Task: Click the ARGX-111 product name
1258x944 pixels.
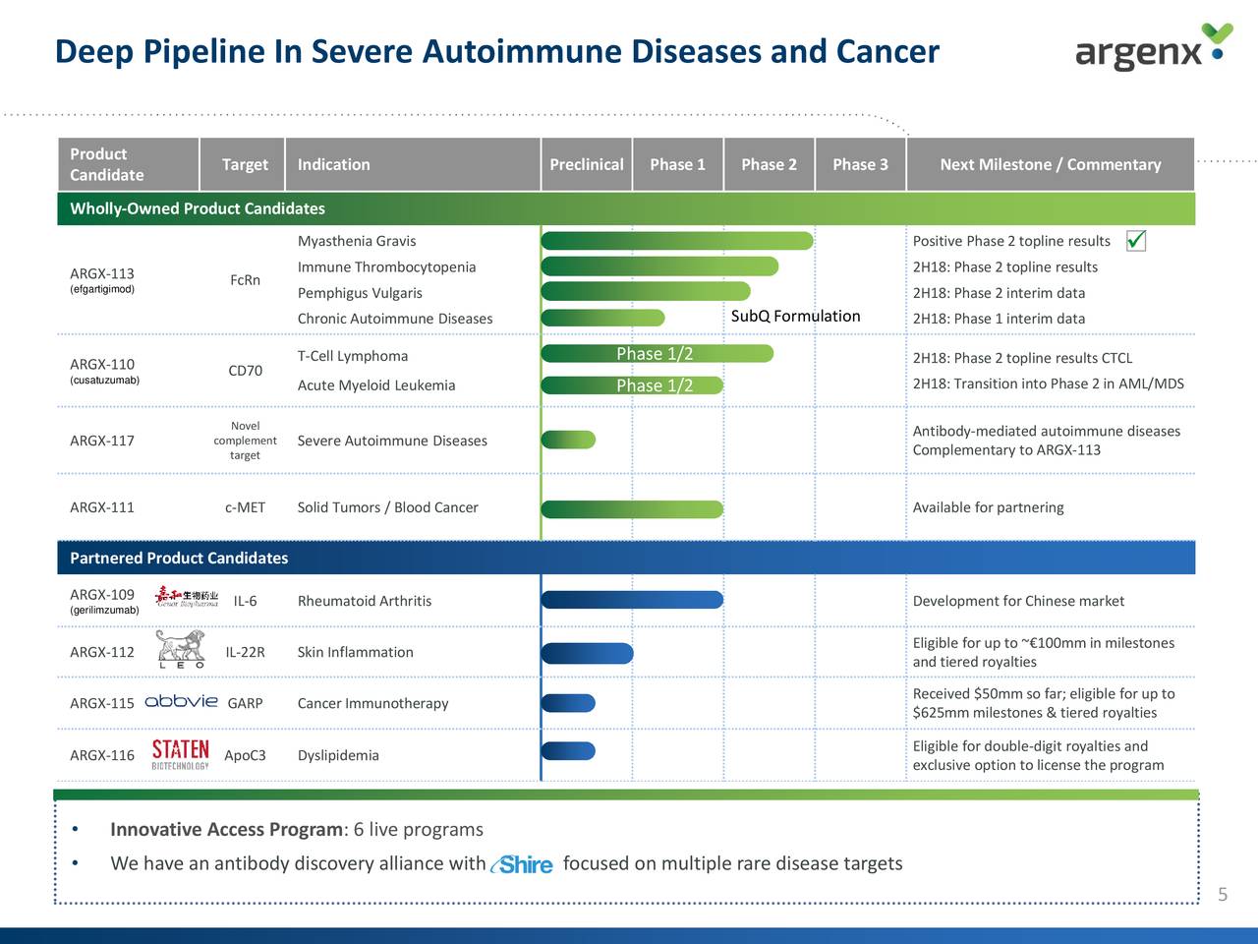Action: tap(102, 507)
